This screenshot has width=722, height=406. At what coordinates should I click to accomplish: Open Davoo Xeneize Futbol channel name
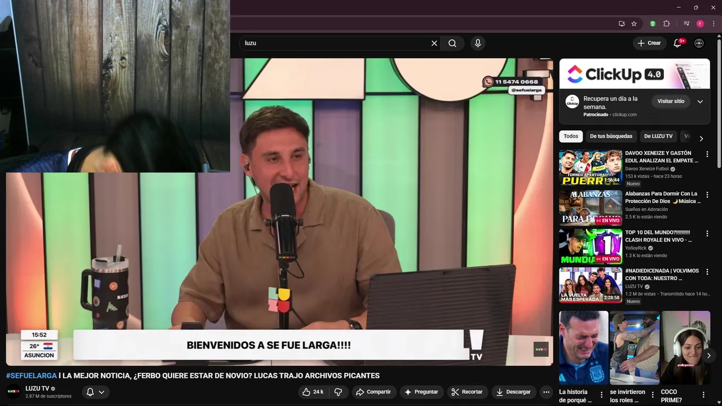(x=646, y=169)
